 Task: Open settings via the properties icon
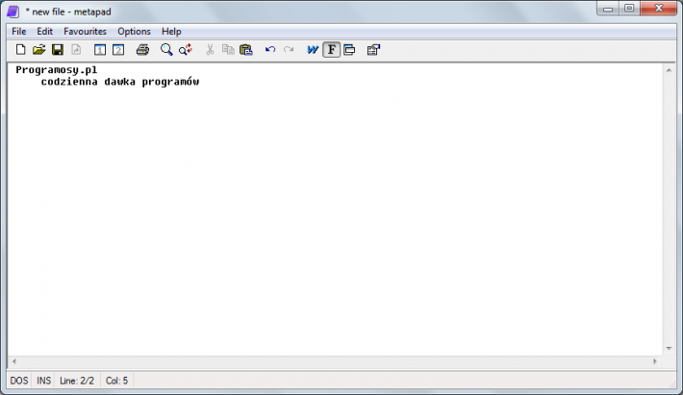(373, 50)
